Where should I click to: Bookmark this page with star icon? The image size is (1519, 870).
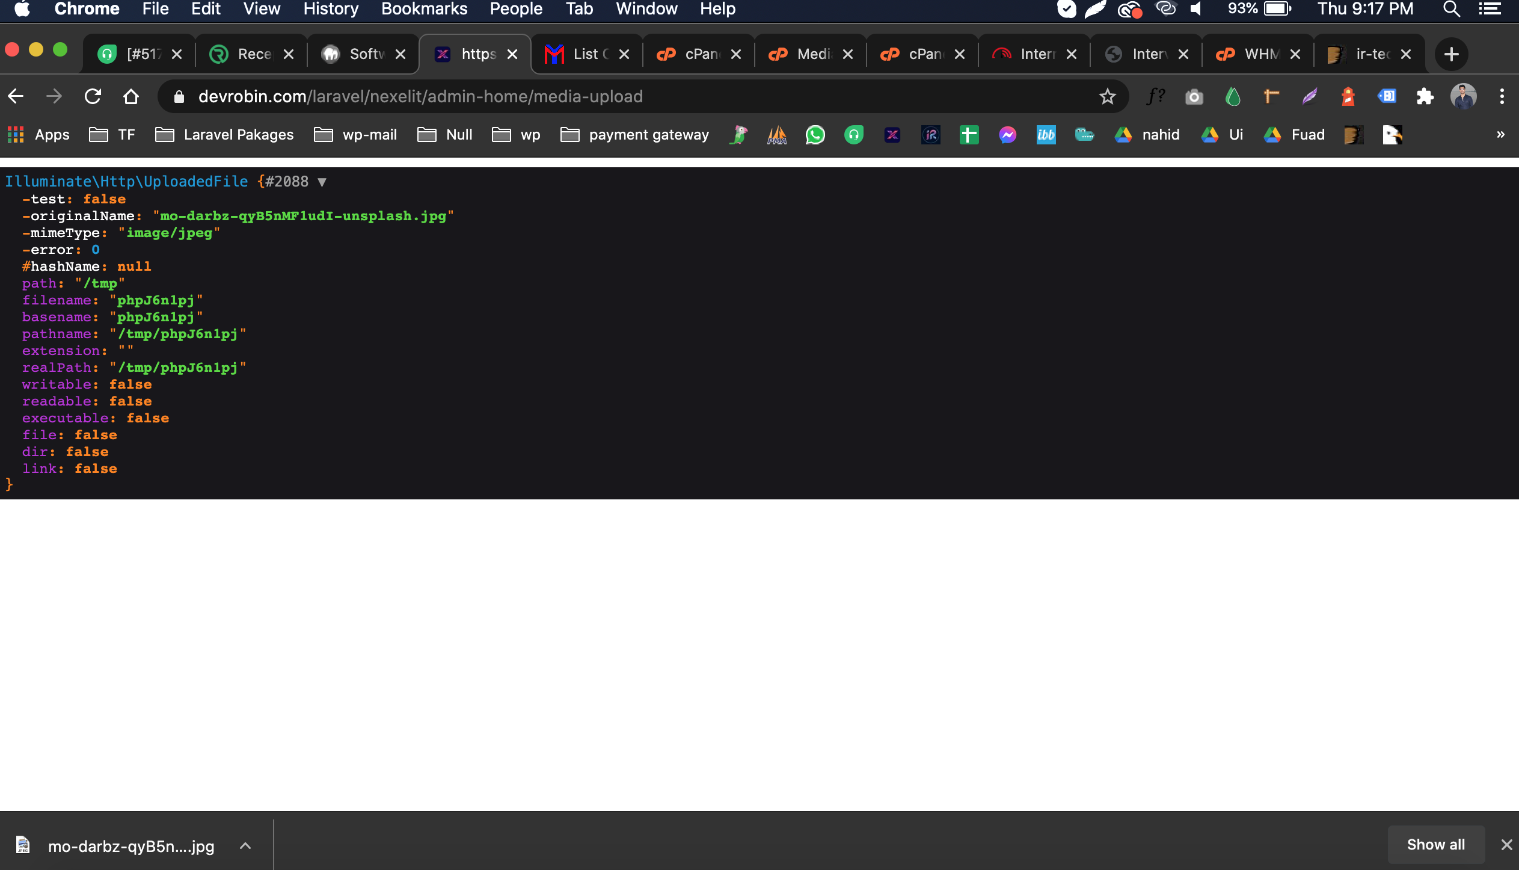[x=1107, y=96]
